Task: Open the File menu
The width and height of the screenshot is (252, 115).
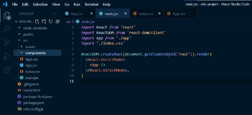Action: click(x=15, y=4)
